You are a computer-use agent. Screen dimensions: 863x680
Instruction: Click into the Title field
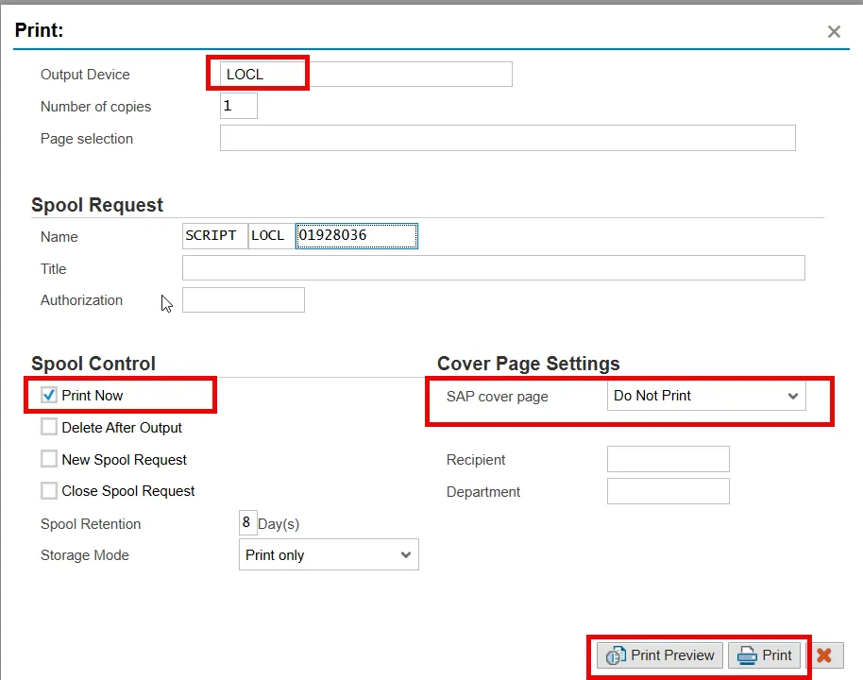click(x=494, y=267)
